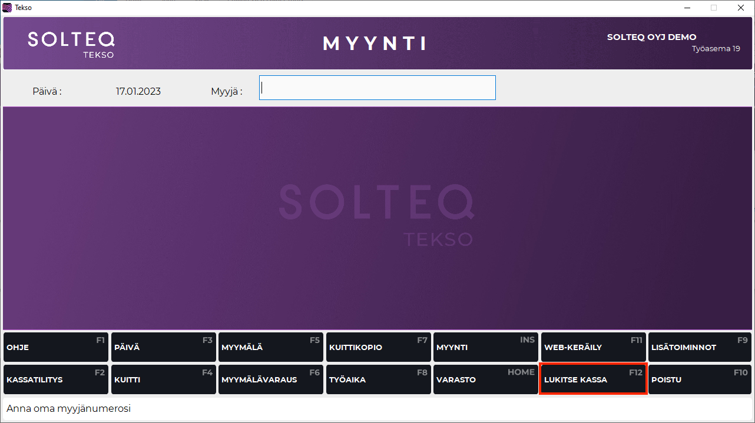The width and height of the screenshot is (755, 423).
Task: Select the Tekso app icon in titlebar
Action: click(6, 8)
